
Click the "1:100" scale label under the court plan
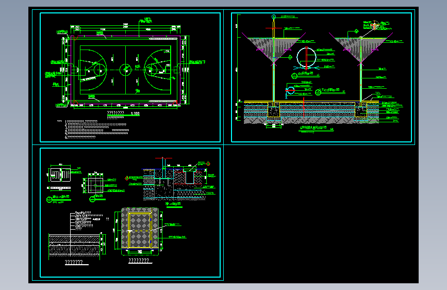click(135, 114)
